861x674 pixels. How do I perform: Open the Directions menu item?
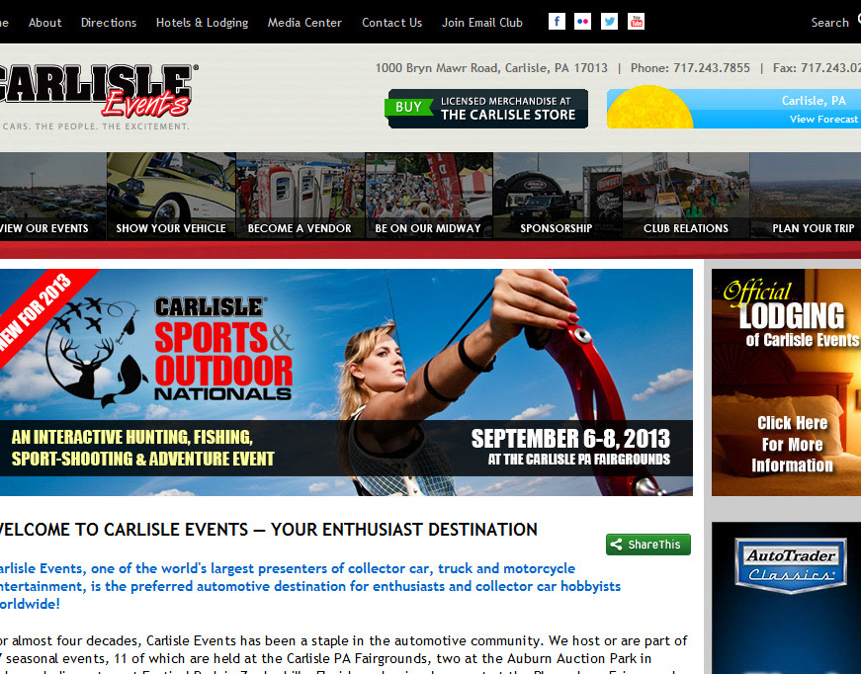click(x=109, y=23)
